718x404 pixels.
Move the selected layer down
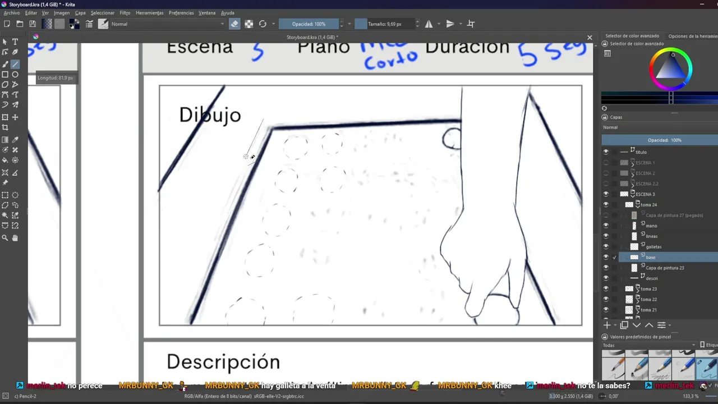(637, 325)
